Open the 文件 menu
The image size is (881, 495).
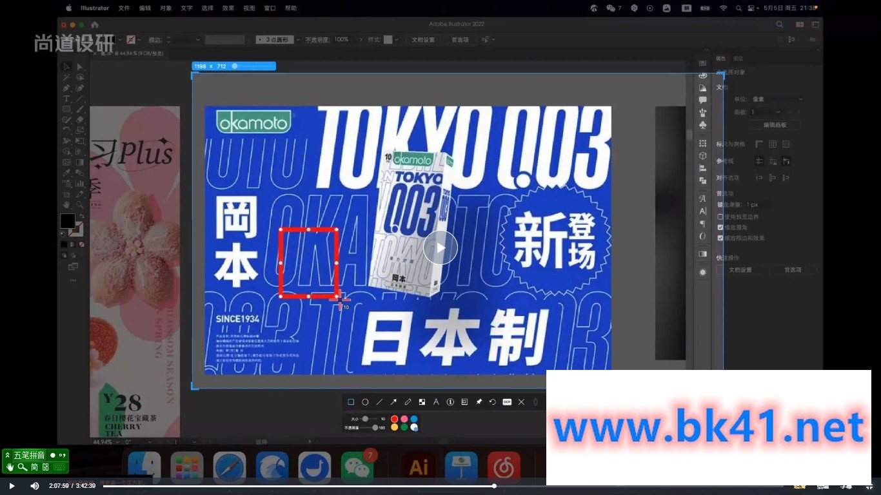[x=124, y=8]
